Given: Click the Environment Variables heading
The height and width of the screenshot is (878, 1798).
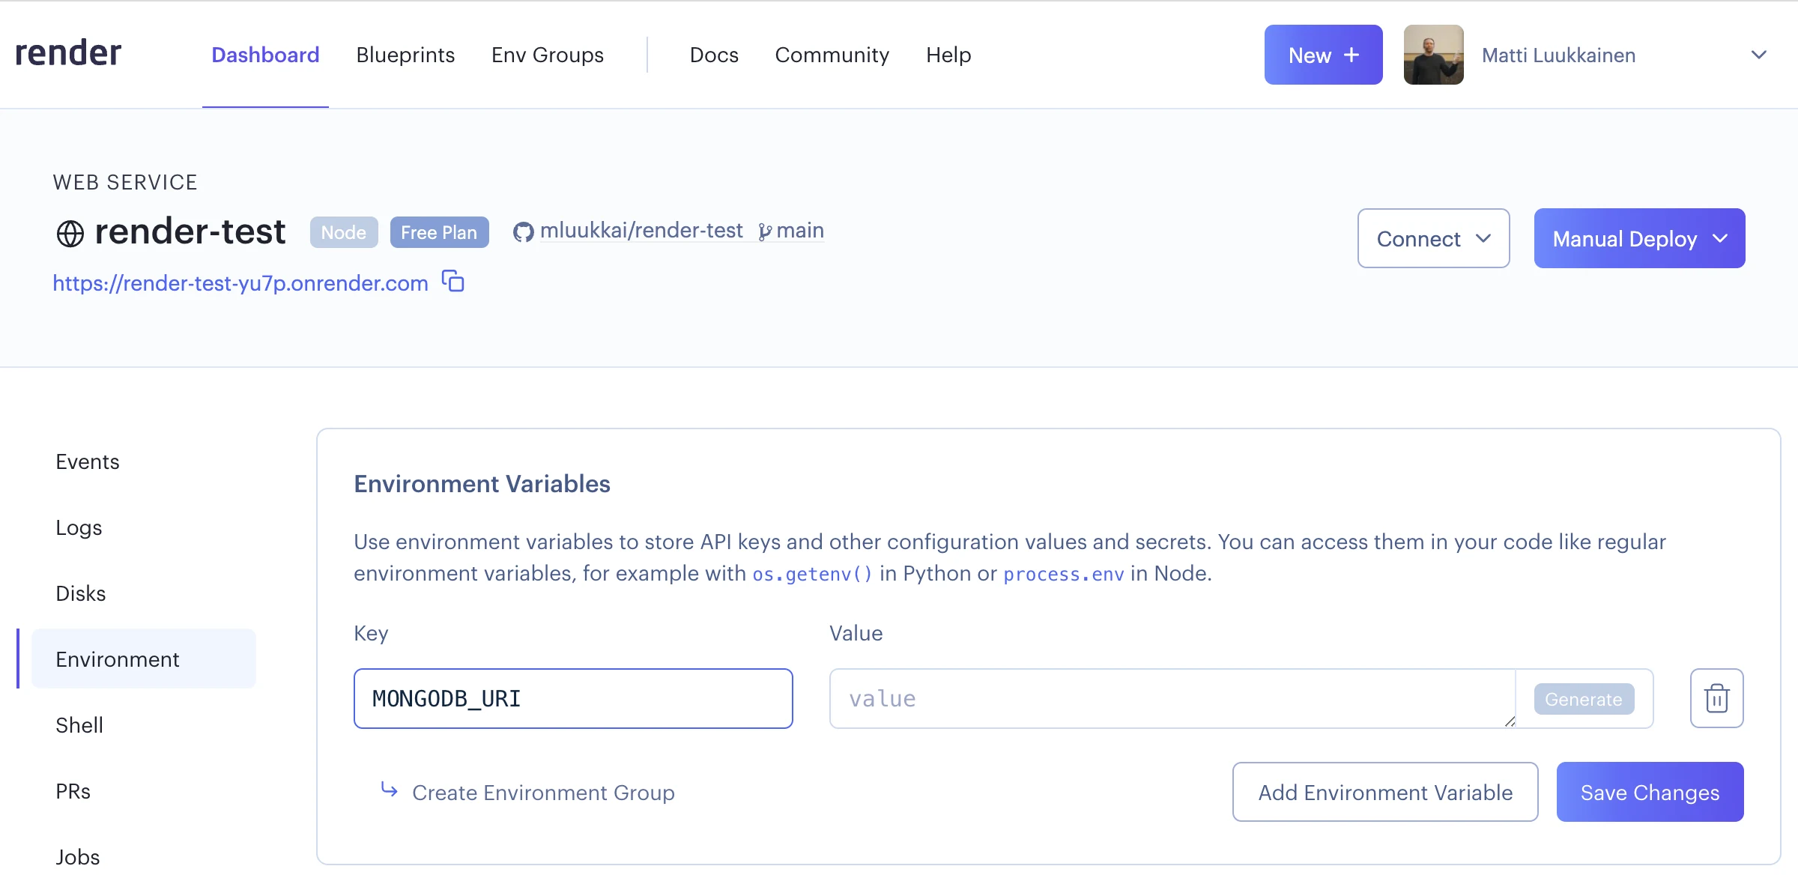Looking at the screenshot, I should 482,484.
